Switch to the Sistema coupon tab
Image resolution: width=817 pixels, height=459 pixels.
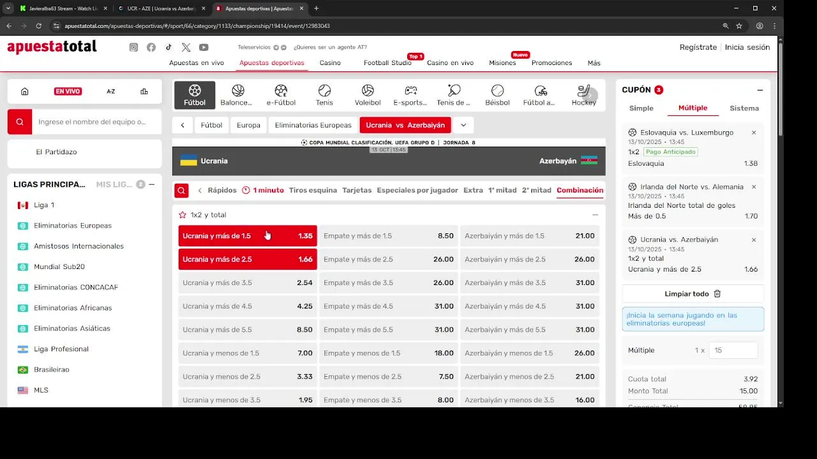click(744, 108)
